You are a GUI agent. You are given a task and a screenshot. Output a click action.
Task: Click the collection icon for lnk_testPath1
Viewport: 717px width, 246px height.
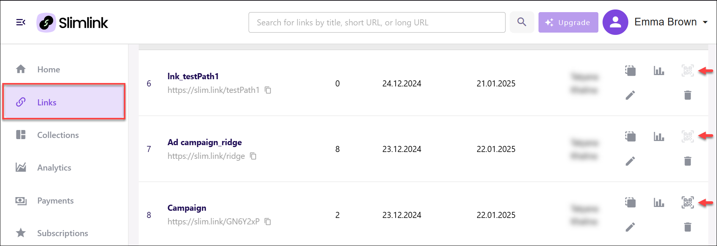(x=630, y=71)
